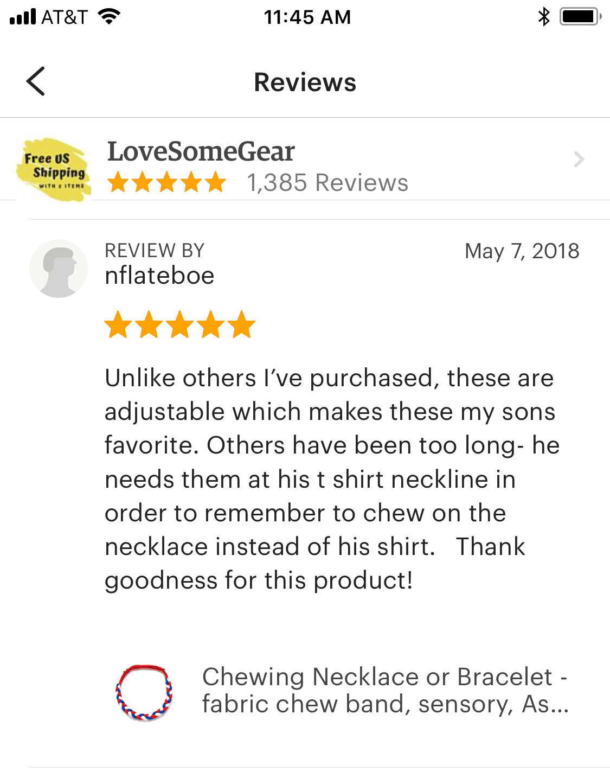Tap the shop's five-star rating
The image size is (610, 772).
tap(166, 182)
